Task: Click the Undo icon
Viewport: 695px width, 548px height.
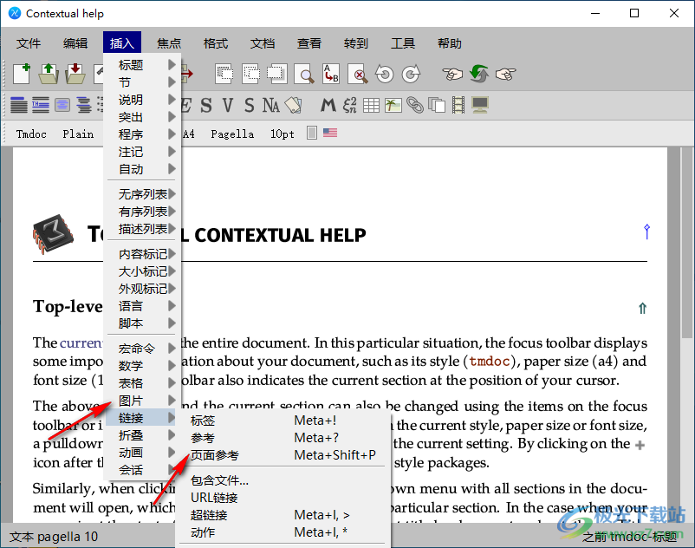Action: tap(384, 74)
